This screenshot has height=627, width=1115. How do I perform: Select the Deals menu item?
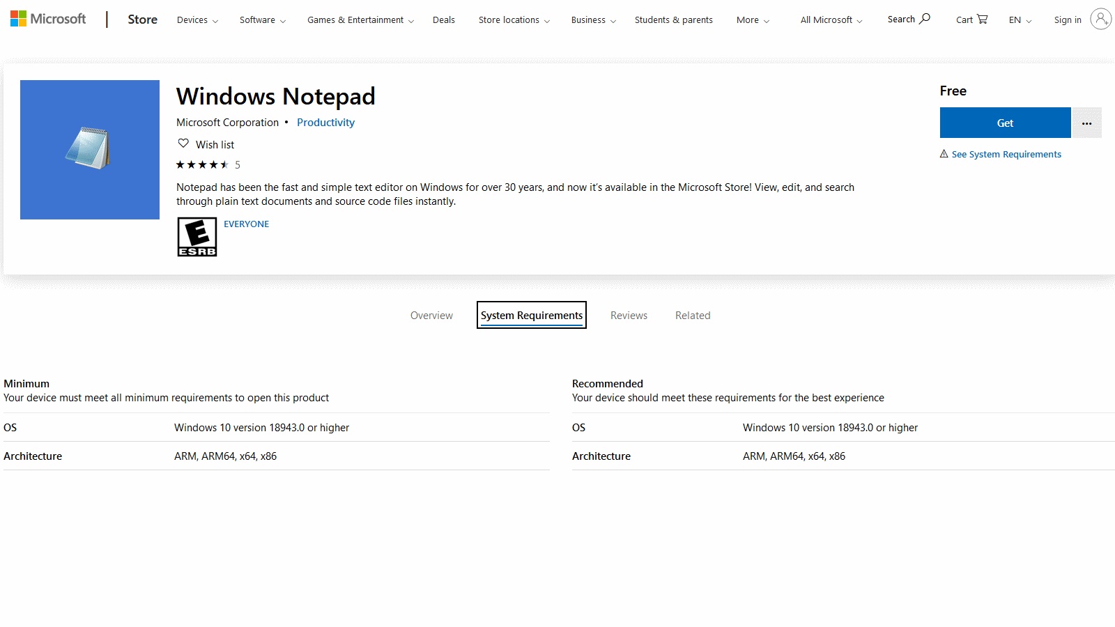coord(444,20)
